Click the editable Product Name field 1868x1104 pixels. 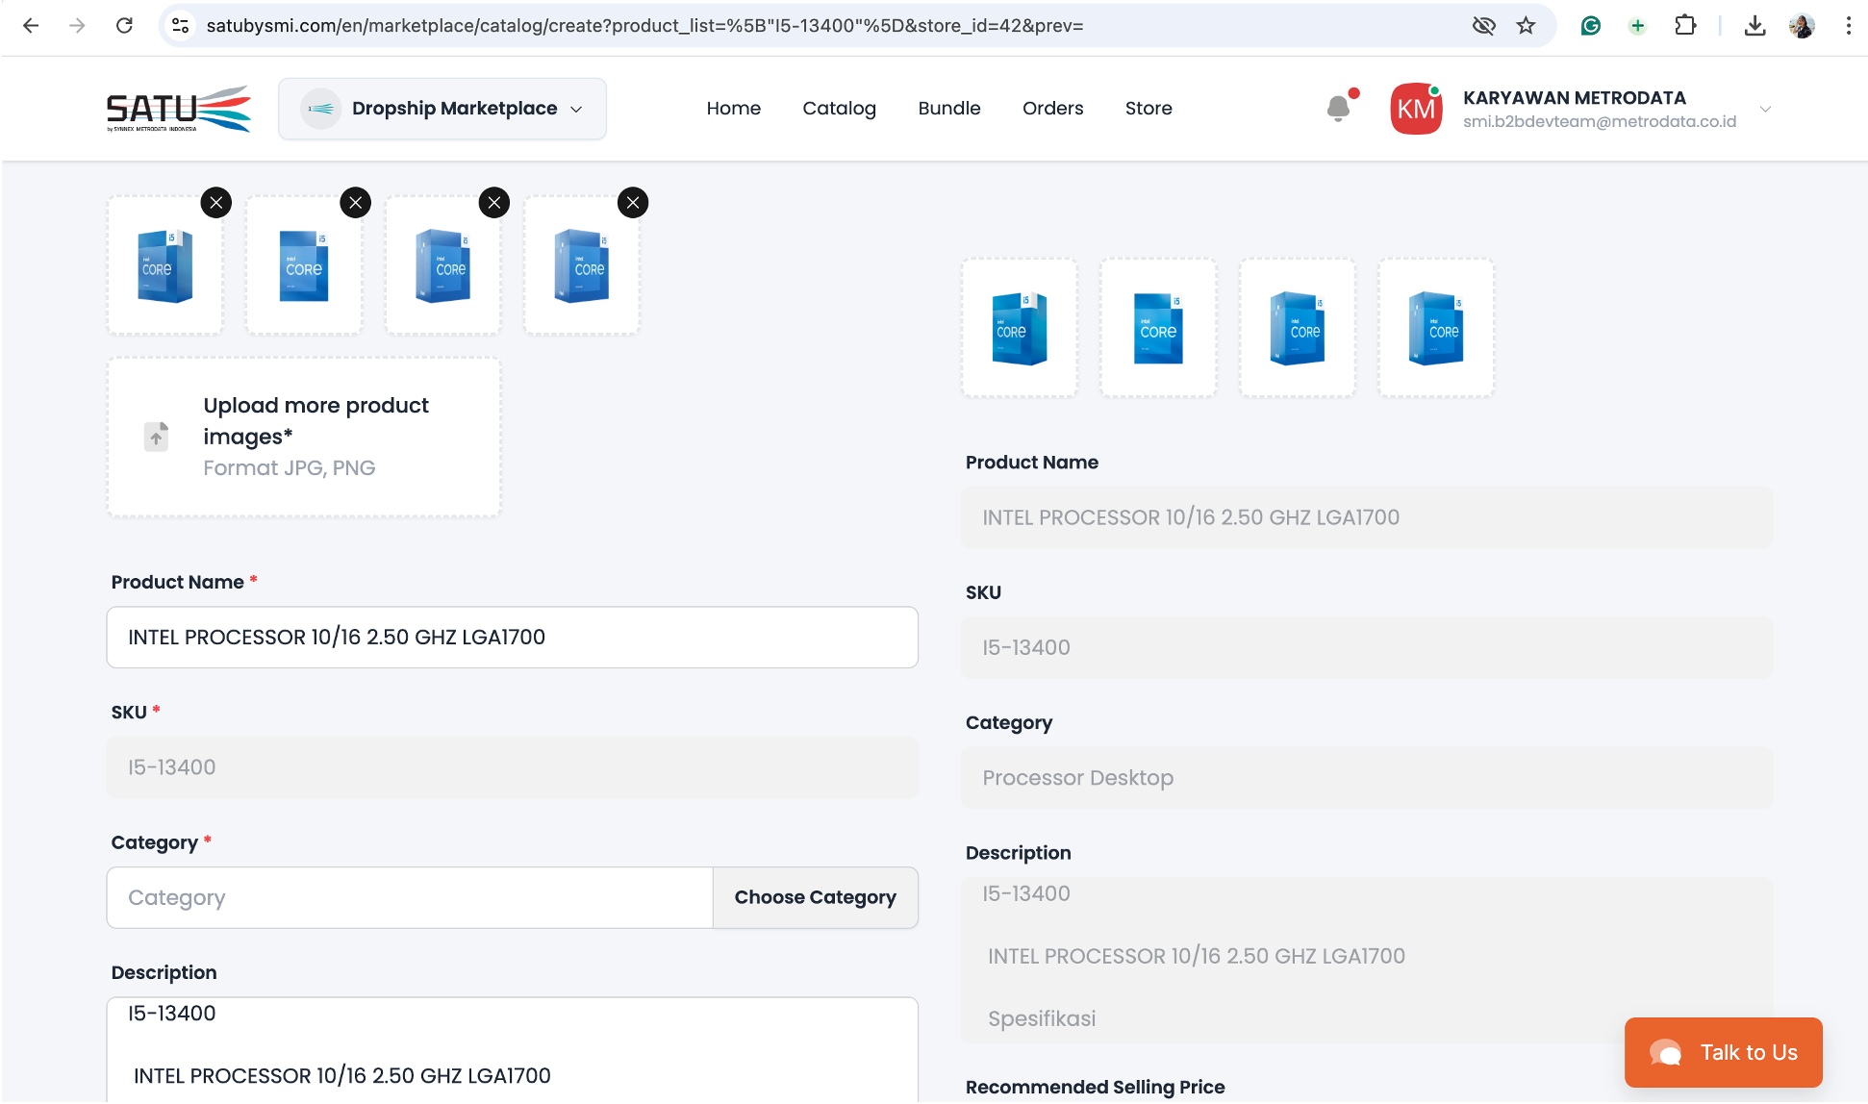pos(512,638)
